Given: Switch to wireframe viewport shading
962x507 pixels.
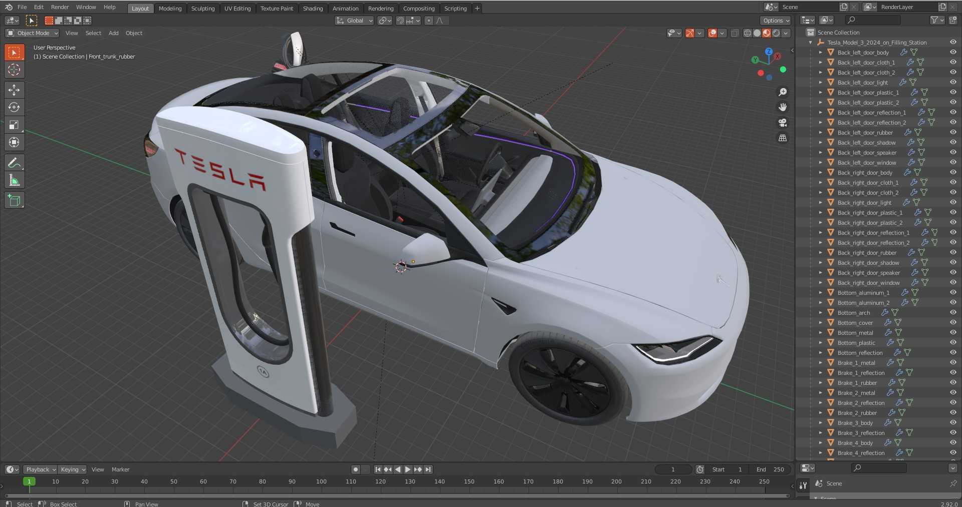Looking at the screenshot, I should [748, 33].
